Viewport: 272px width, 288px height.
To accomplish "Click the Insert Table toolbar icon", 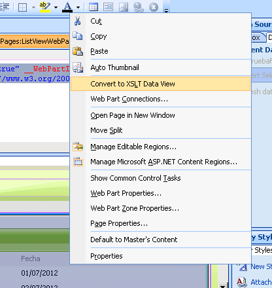I will coord(93,7).
